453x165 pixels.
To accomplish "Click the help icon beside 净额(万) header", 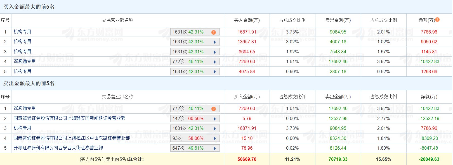I will pos(437,20).
